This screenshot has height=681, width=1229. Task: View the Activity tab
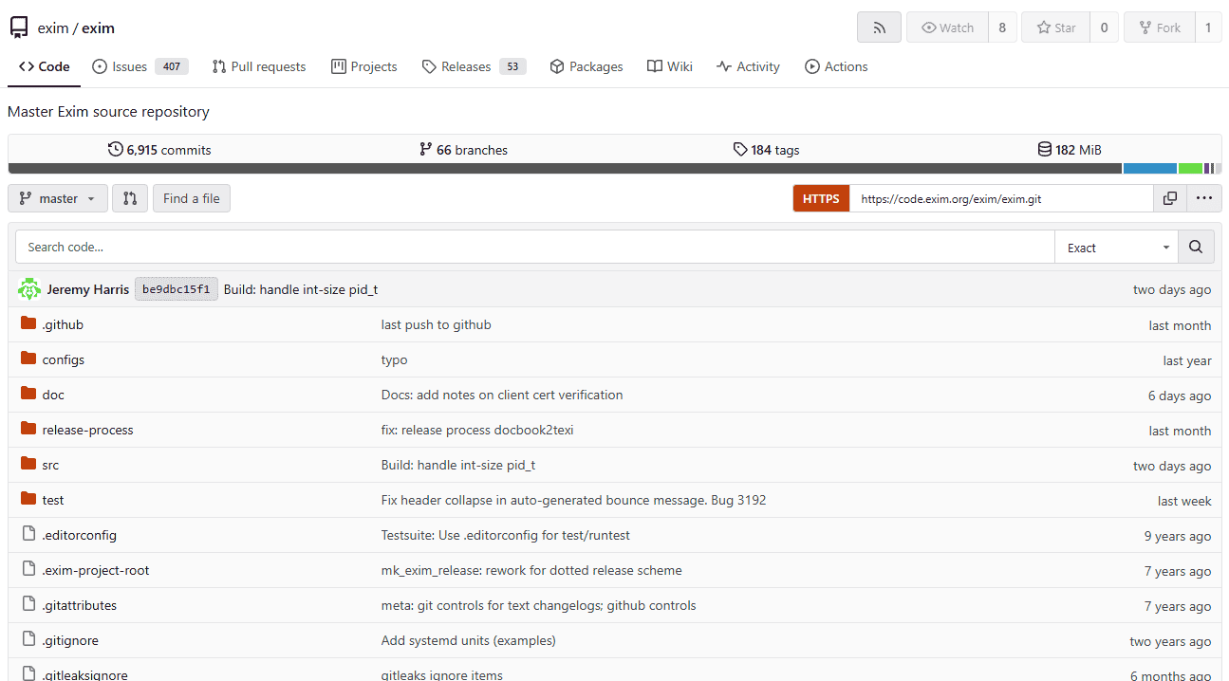point(749,66)
